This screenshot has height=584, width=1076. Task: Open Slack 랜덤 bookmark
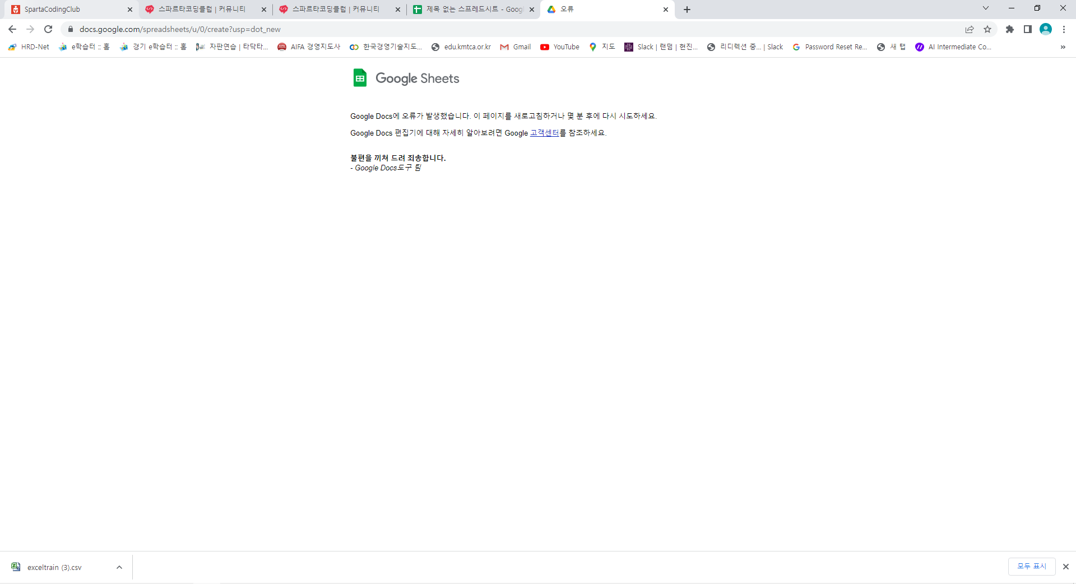pyautogui.click(x=661, y=47)
